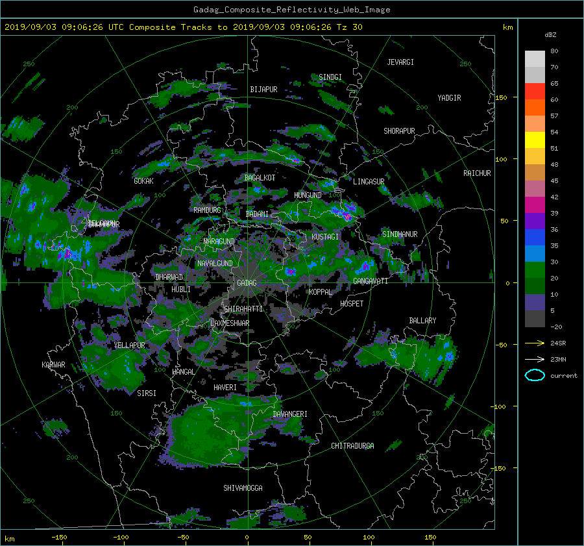584x546 pixels.
Task: Click the SHORAPUR city label
Action: pyautogui.click(x=399, y=131)
